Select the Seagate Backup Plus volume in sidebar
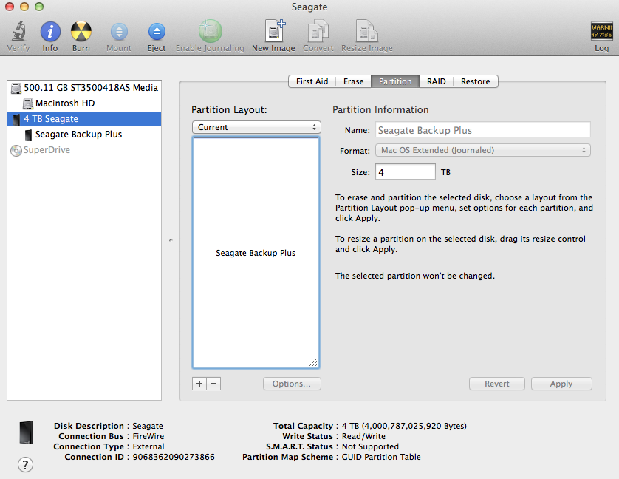Image resolution: width=619 pixels, height=479 pixels. tap(84, 135)
